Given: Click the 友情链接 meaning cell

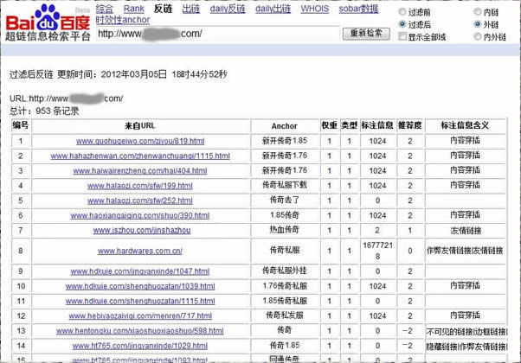Looking at the screenshot, I should click(x=466, y=231).
